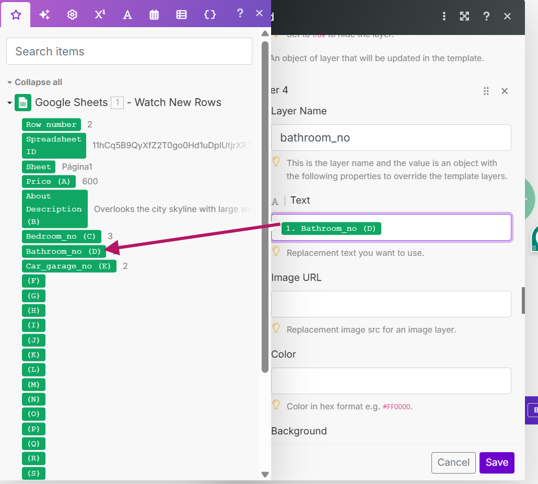The height and width of the screenshot is (484, 538).
Task: Select the Row number variable
Action: tap(52, 124)
